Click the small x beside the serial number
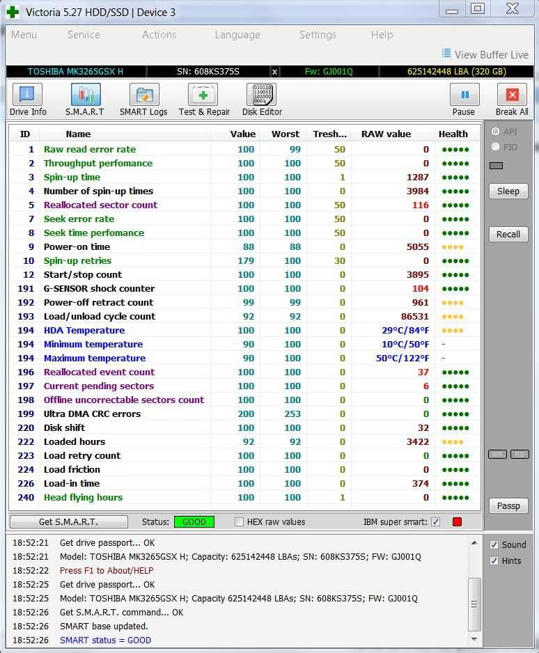 pos(274,72)
